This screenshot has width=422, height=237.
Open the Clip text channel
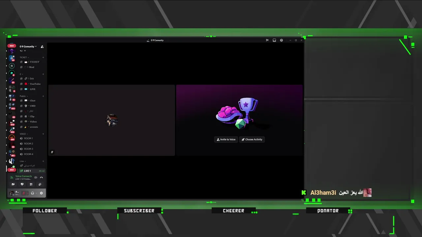tap(32, 117)
